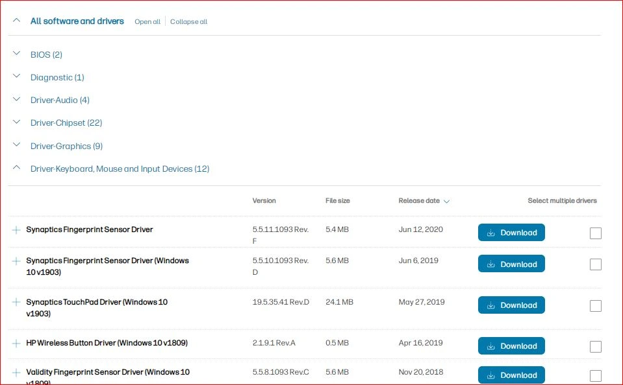Click release date May 27, 2019

pos(422,302)
